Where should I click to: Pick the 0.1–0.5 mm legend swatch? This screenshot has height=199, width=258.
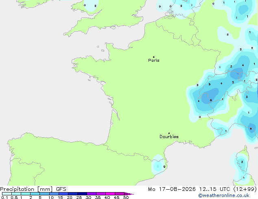pos(7,194)
